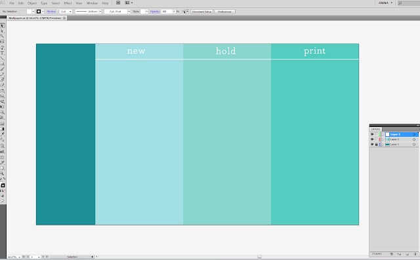
Task: Click Create New Sublayer icon
Action: [x=399, y=254]
